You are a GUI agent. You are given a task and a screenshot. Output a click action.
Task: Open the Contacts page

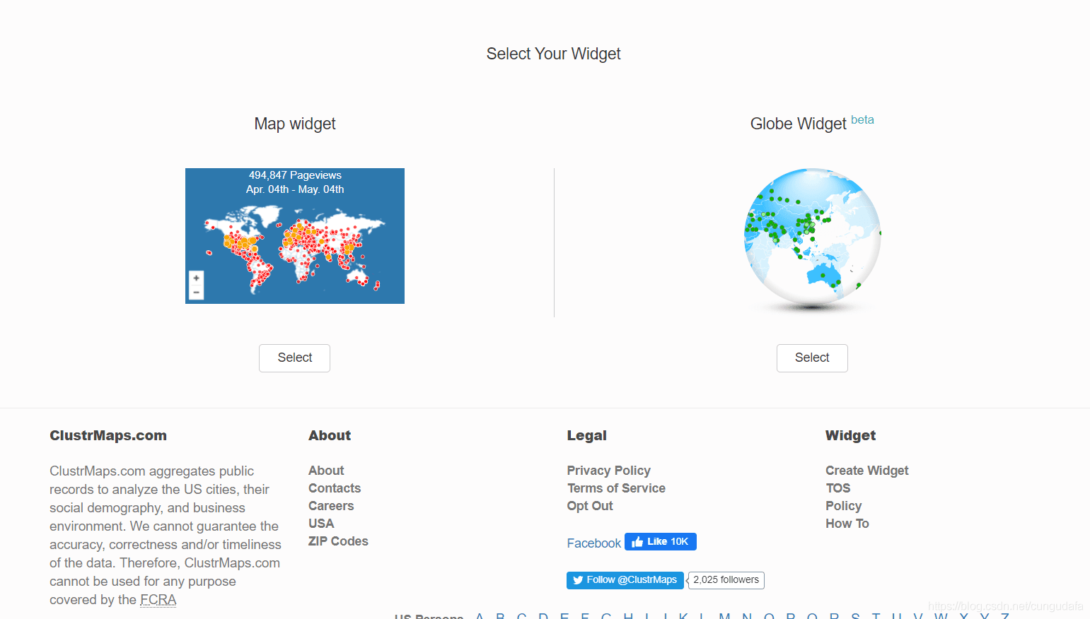click(335, 488)
